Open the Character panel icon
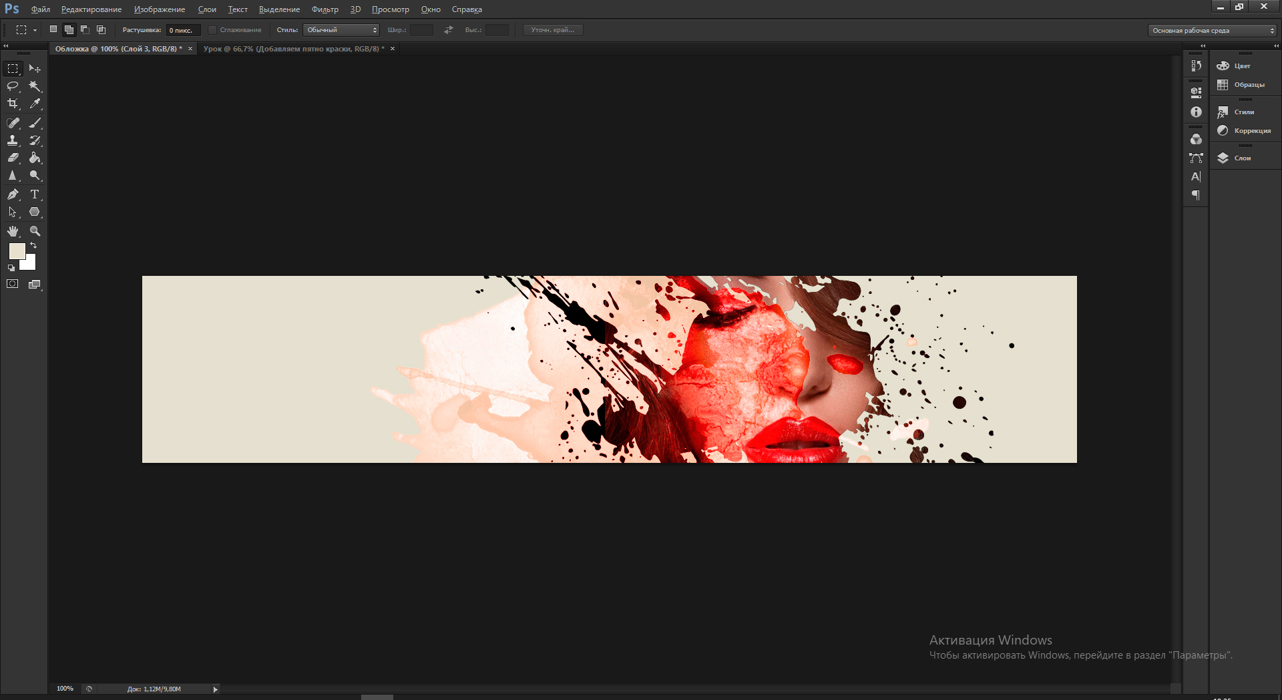Screen dimensions: 1282x700 tap(1196, 176)
